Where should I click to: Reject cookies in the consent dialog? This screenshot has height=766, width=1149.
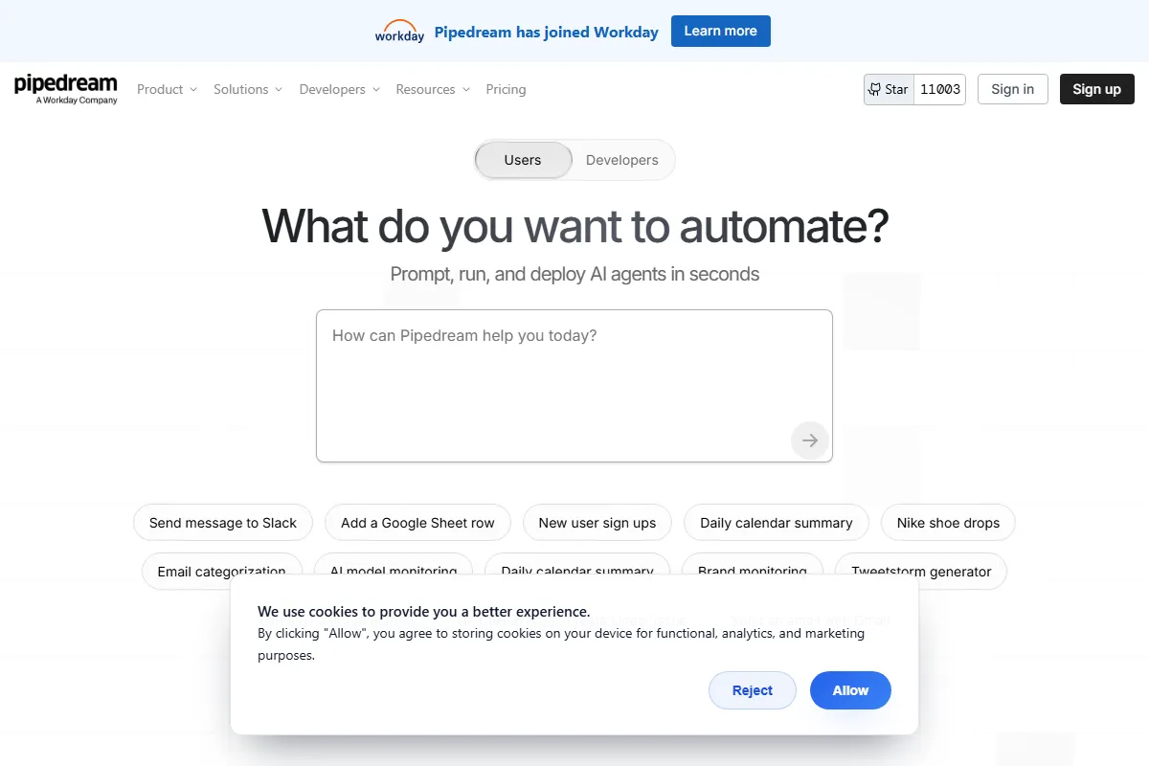[752, 690]
